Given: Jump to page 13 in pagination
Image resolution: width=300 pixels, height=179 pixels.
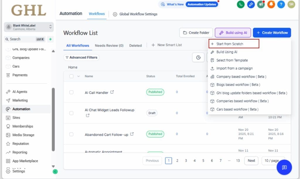Looking at the screenshot, I should click(238, 161).
